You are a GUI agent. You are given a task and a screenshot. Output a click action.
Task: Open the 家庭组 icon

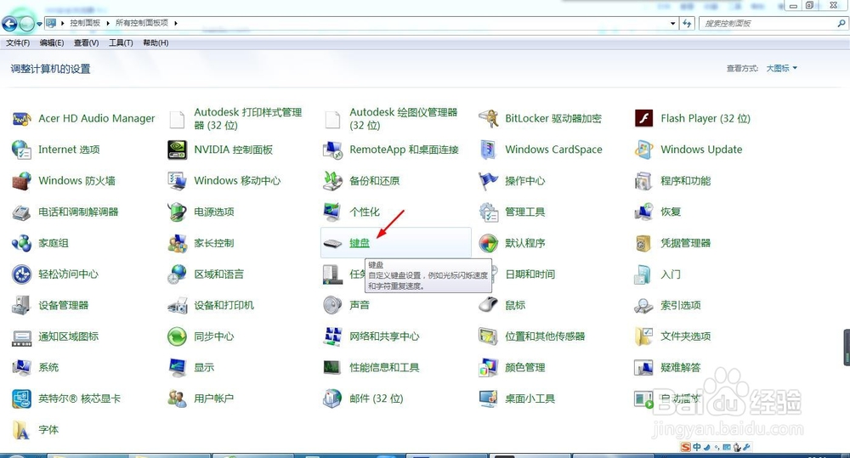tap(22, 243)
